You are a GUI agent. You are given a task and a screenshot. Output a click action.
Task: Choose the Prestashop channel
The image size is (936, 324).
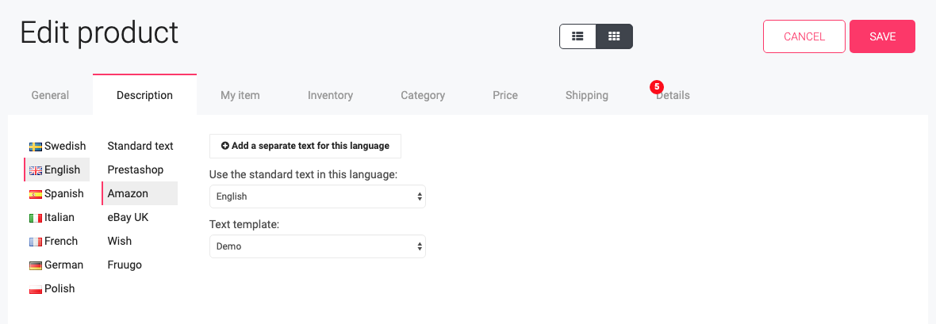pos(136,170)
